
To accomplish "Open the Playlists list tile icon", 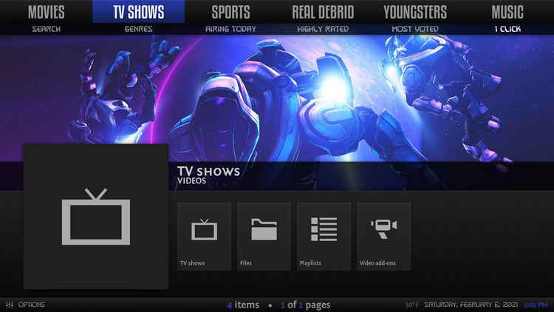I will pyautogui.click(x=324, y=229).
